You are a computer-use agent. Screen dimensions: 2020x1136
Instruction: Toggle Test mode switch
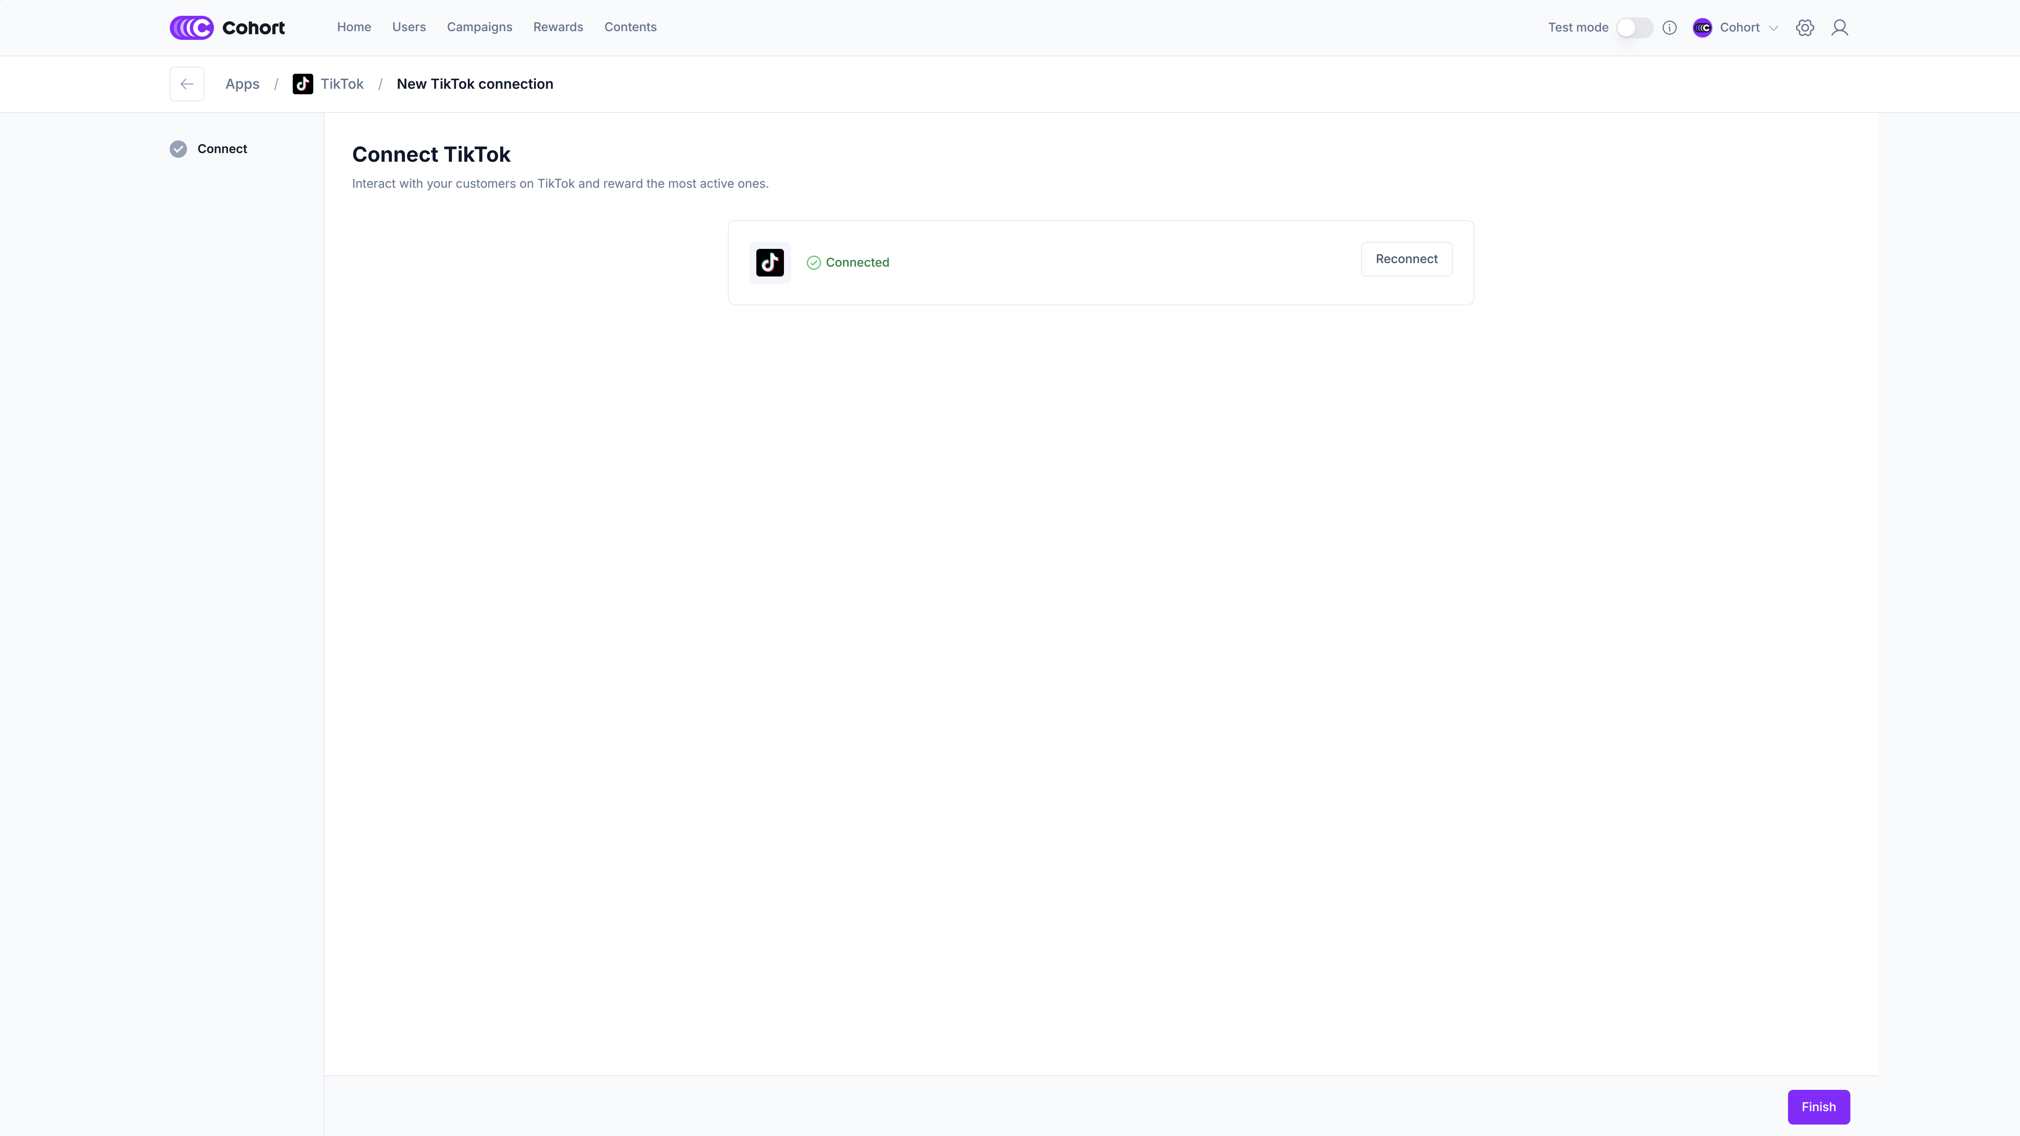pyautogui.click(x=1634, y=28)
